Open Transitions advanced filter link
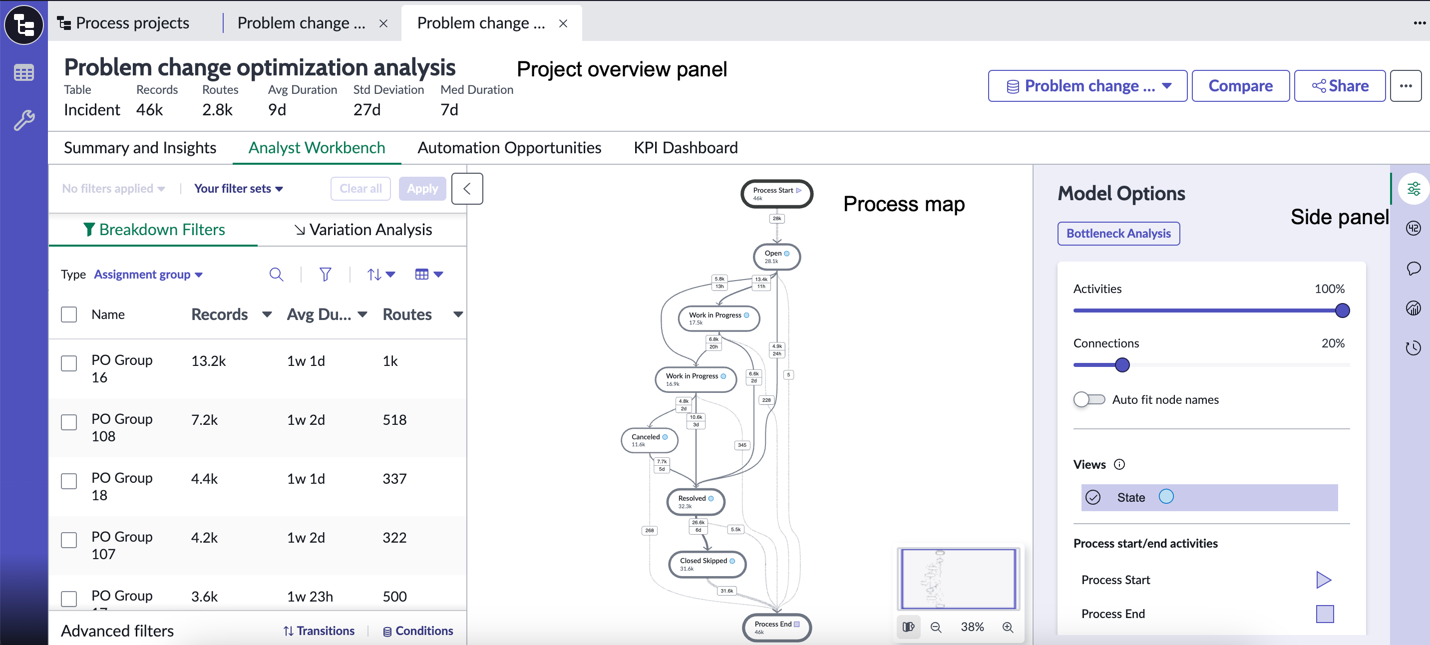 point(319,631)
